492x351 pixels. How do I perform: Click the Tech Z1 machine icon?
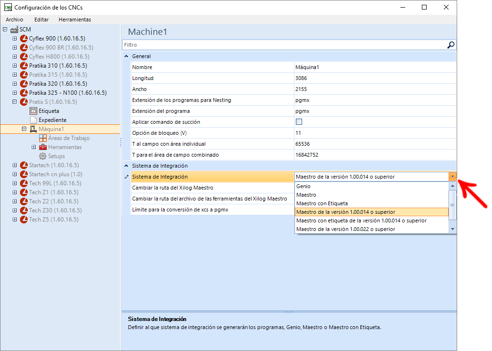24,192
